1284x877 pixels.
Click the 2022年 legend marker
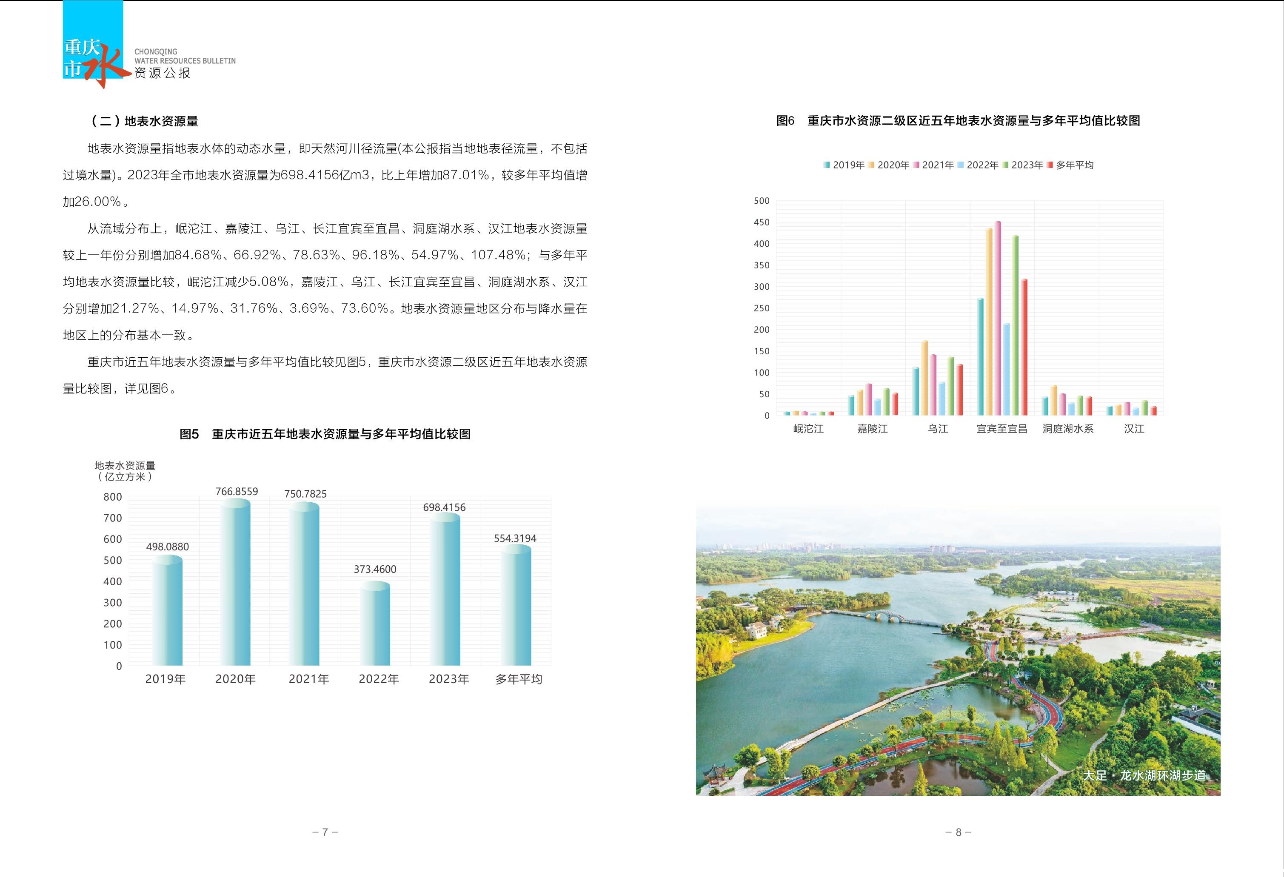[961, 165]
